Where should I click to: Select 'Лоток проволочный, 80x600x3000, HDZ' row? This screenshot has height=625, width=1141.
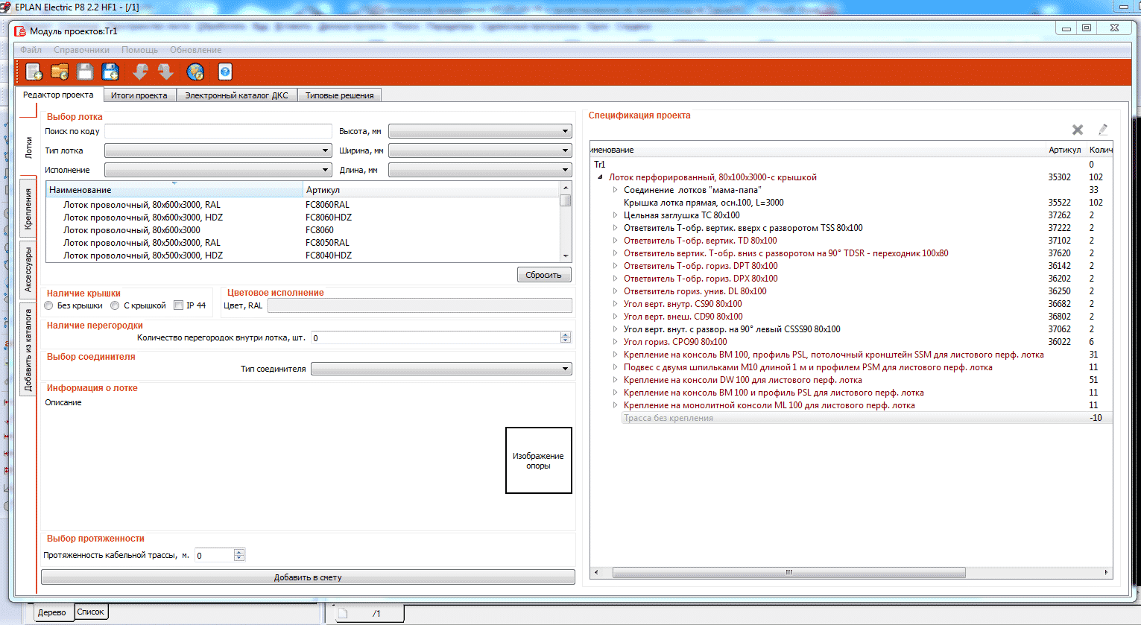coord(303,218)
